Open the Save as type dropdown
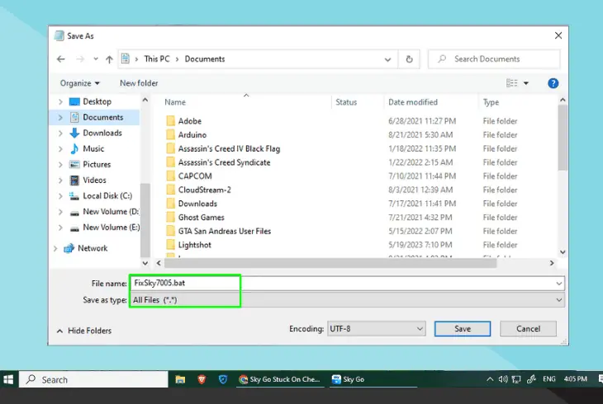This screenshot has height=404, width=603. coord(347,300)
